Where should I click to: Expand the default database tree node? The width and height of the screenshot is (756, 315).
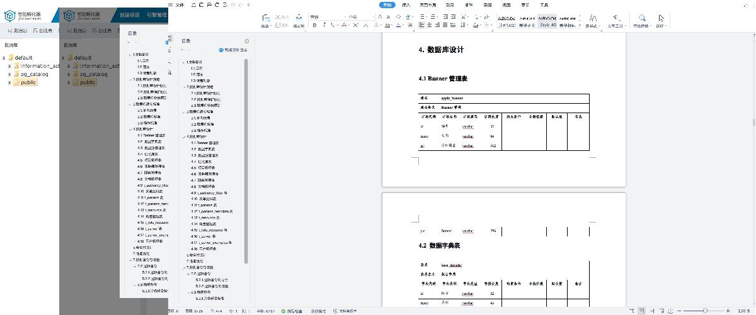click(4, 58)
